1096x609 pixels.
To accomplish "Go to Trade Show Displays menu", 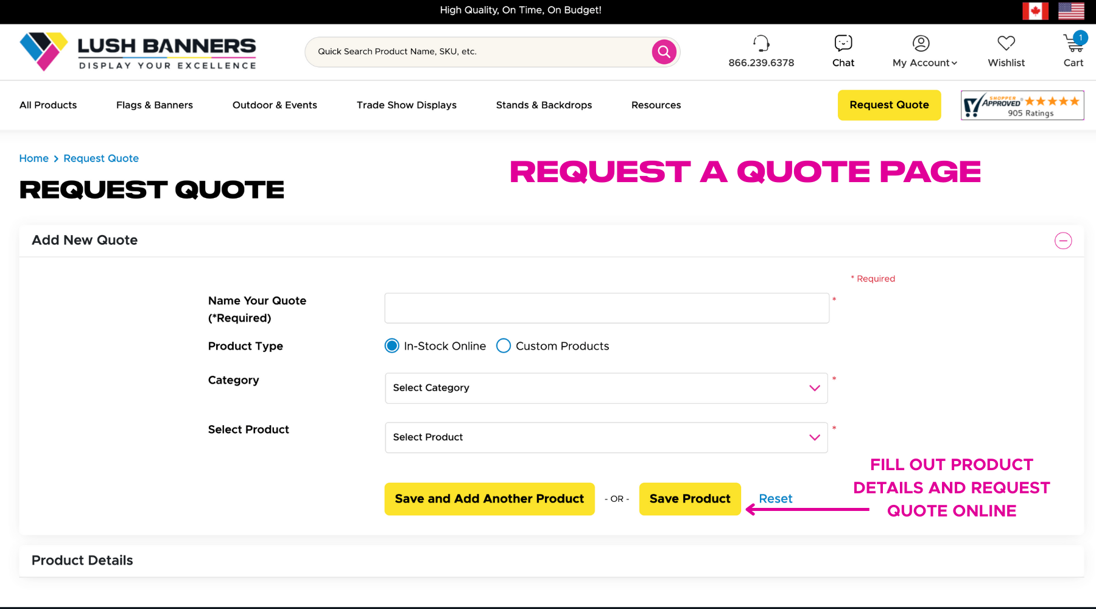I will coord(406,105).
